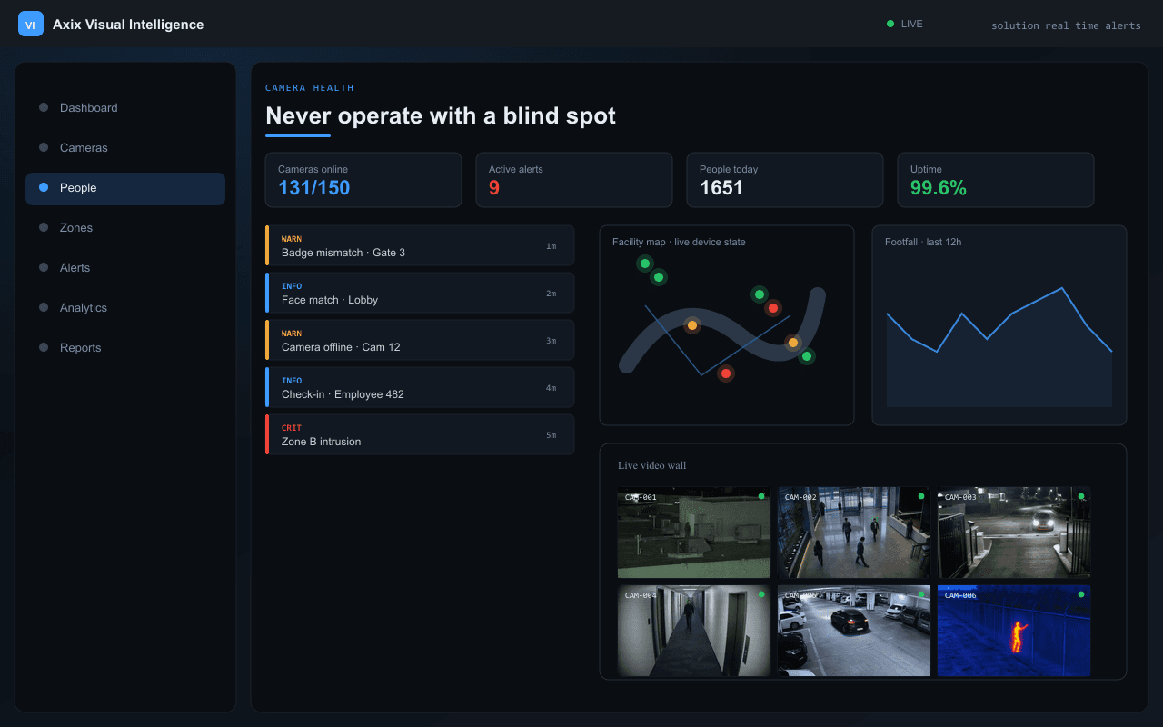Click the green LIVE status indicator
Screen dimensions: 1163x727
tap(905, 24)
